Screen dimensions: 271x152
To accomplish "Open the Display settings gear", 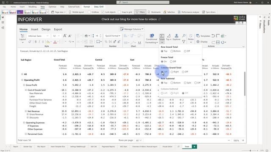I will coord(202,42).
